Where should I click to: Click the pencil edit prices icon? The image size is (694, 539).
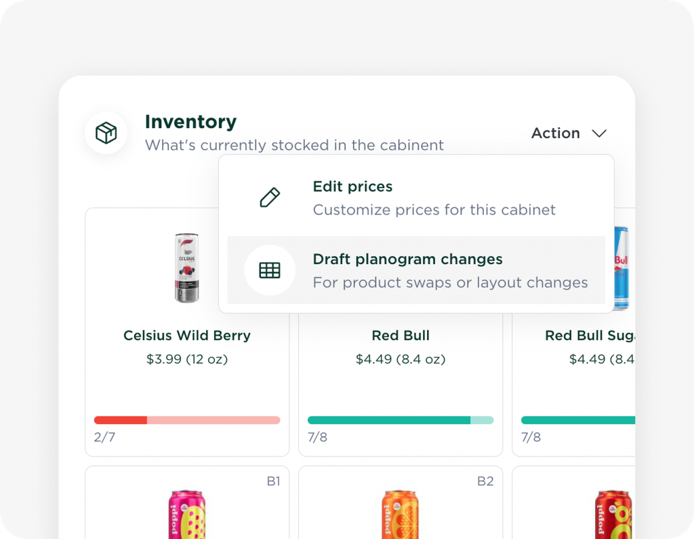coord(270,198)
